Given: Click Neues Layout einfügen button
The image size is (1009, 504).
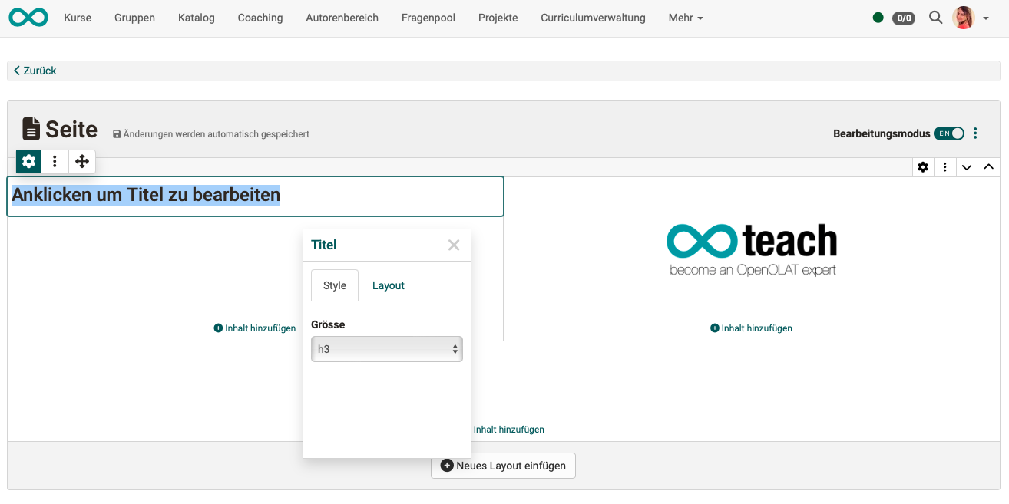Looking at the screenshot, I should click(503, 466).
